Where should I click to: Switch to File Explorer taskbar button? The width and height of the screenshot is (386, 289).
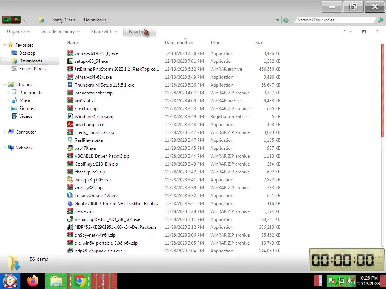pos(56,281)
